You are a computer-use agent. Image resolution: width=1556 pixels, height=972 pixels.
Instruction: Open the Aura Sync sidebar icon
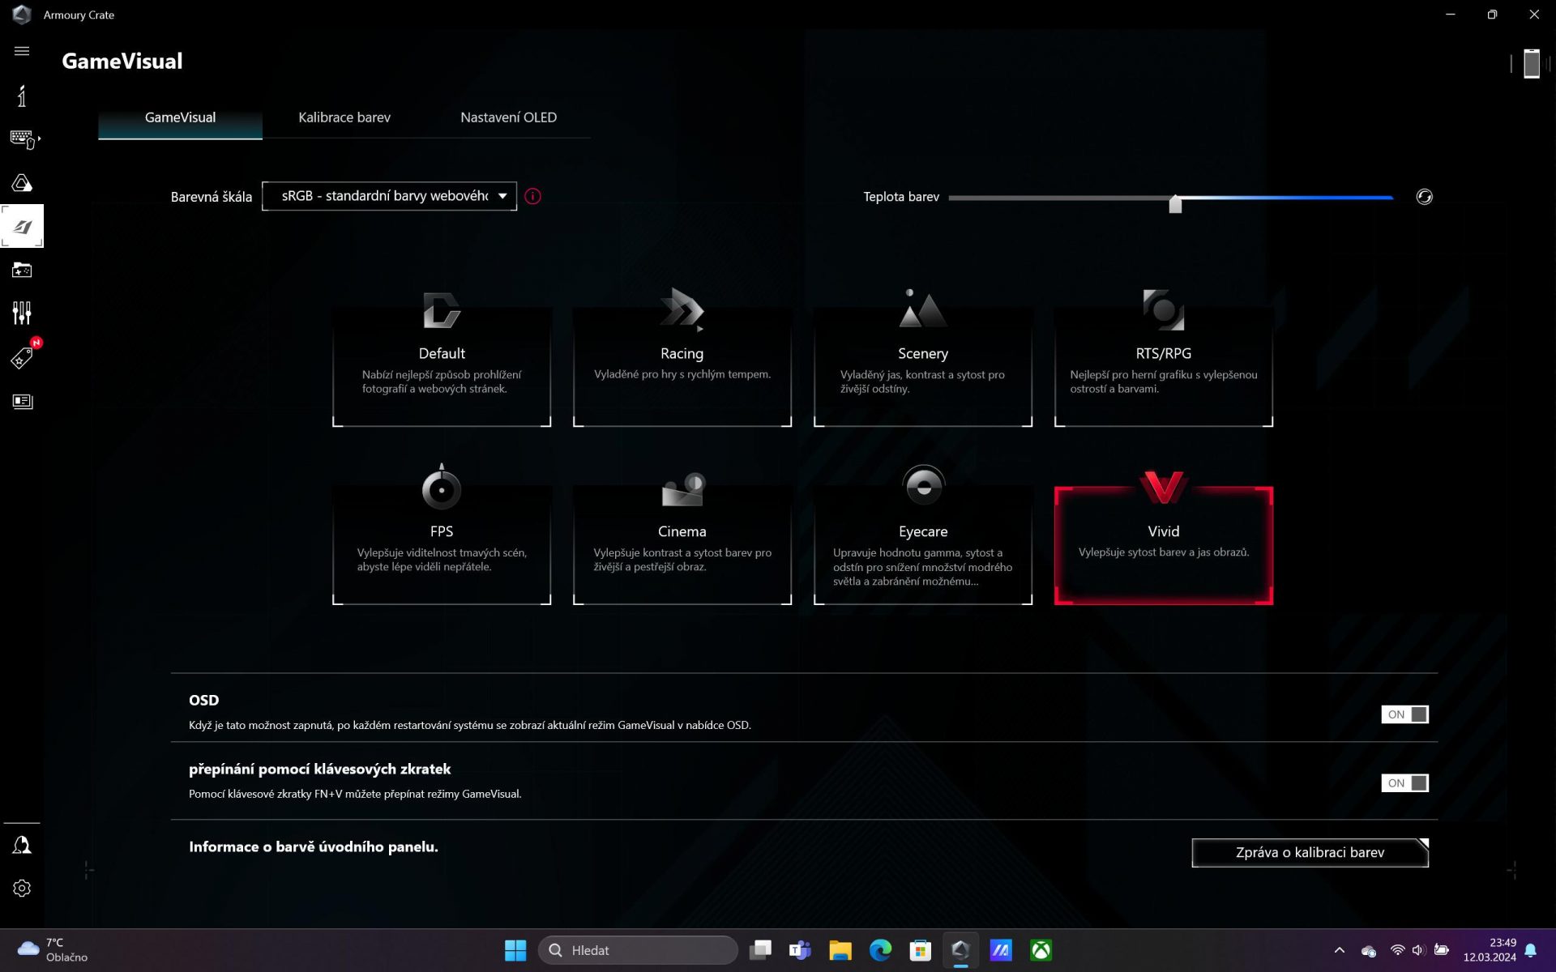point(22,183)
